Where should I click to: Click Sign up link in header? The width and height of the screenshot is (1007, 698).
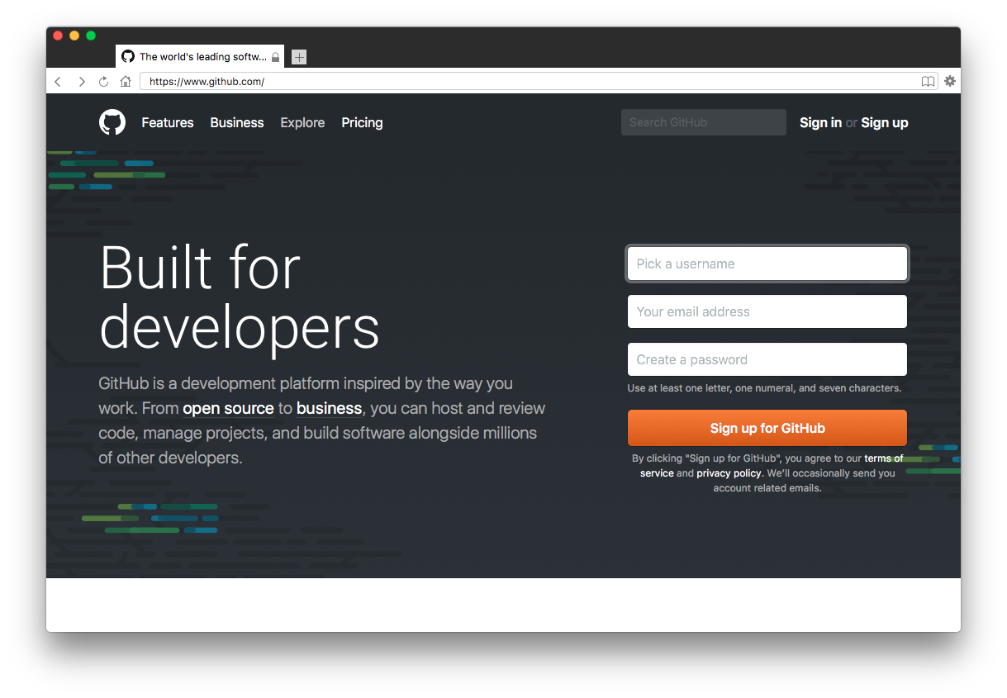(x=885, y=122)
